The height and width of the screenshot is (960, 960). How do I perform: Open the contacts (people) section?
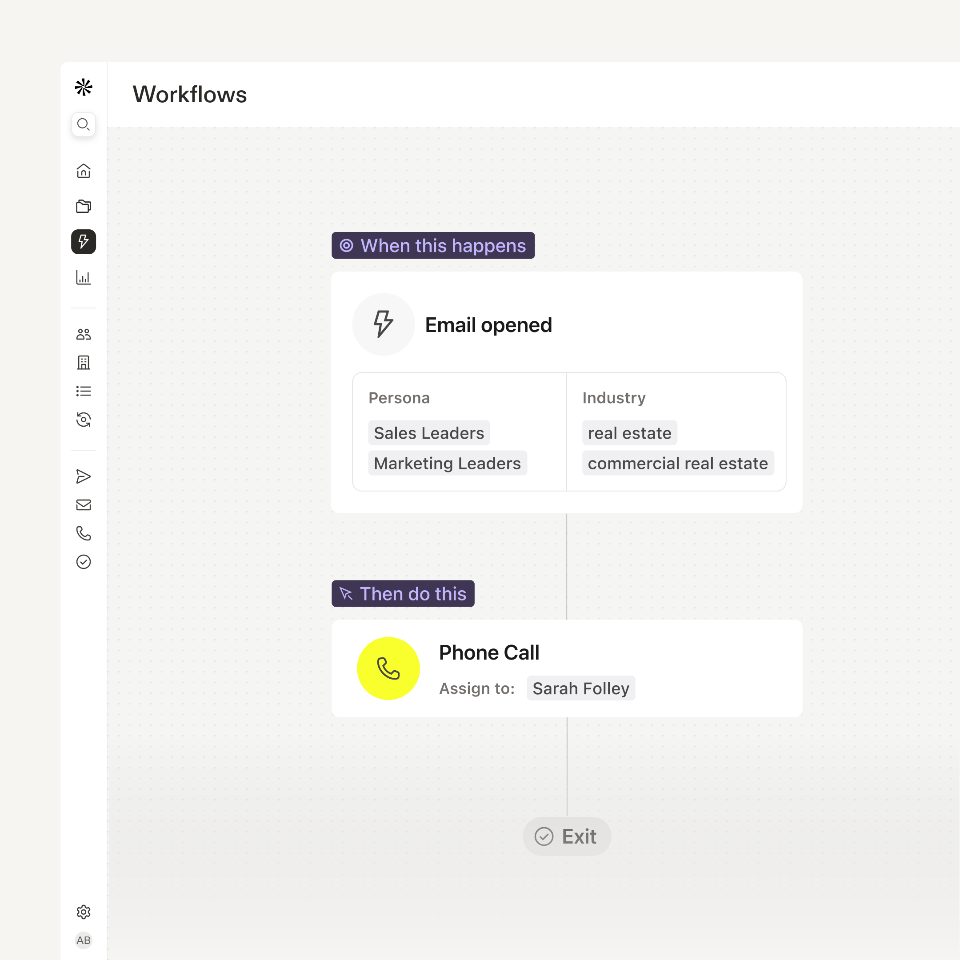pyautogui.click(x=84, y=334)
